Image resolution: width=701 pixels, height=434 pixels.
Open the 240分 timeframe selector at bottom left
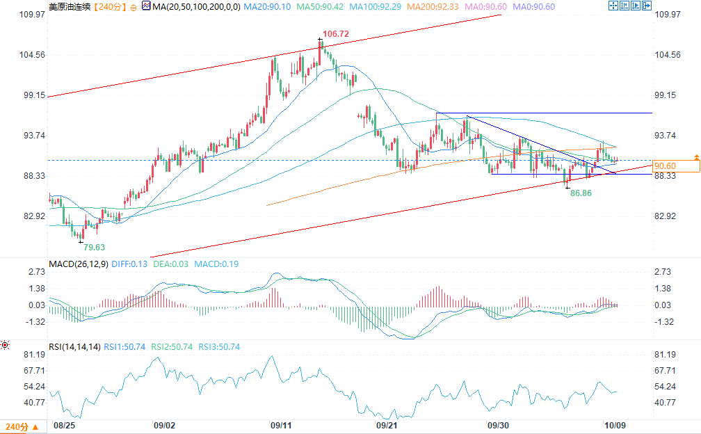click(x=22, y=427)
